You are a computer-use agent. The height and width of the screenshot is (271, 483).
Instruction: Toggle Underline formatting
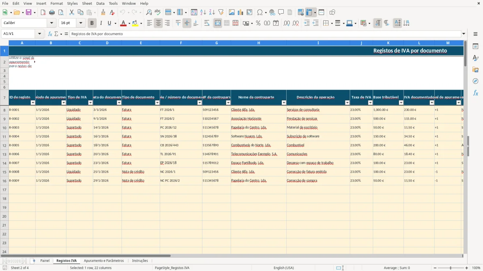coord(109,23)
